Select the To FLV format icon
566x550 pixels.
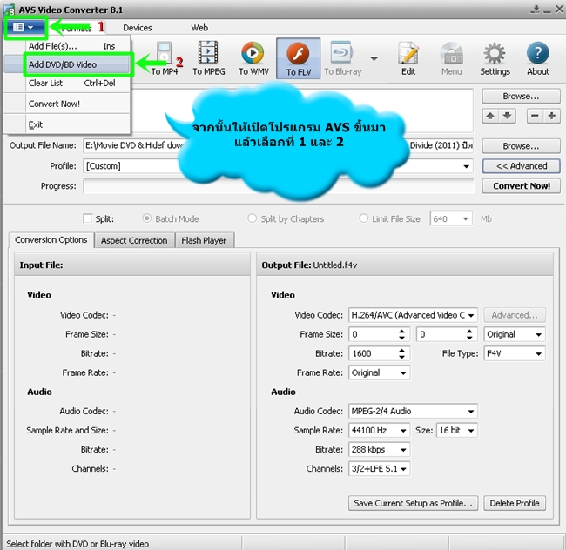(x=298, y=58)
